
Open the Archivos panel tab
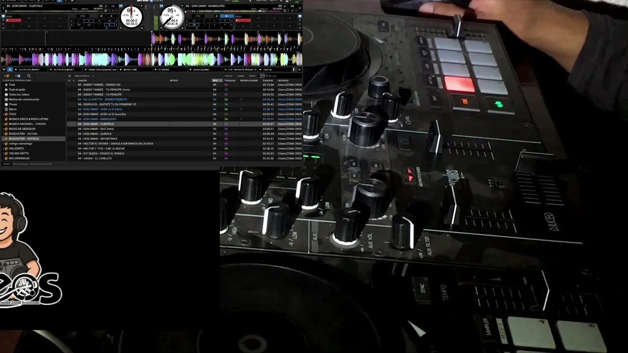point(229,76)
